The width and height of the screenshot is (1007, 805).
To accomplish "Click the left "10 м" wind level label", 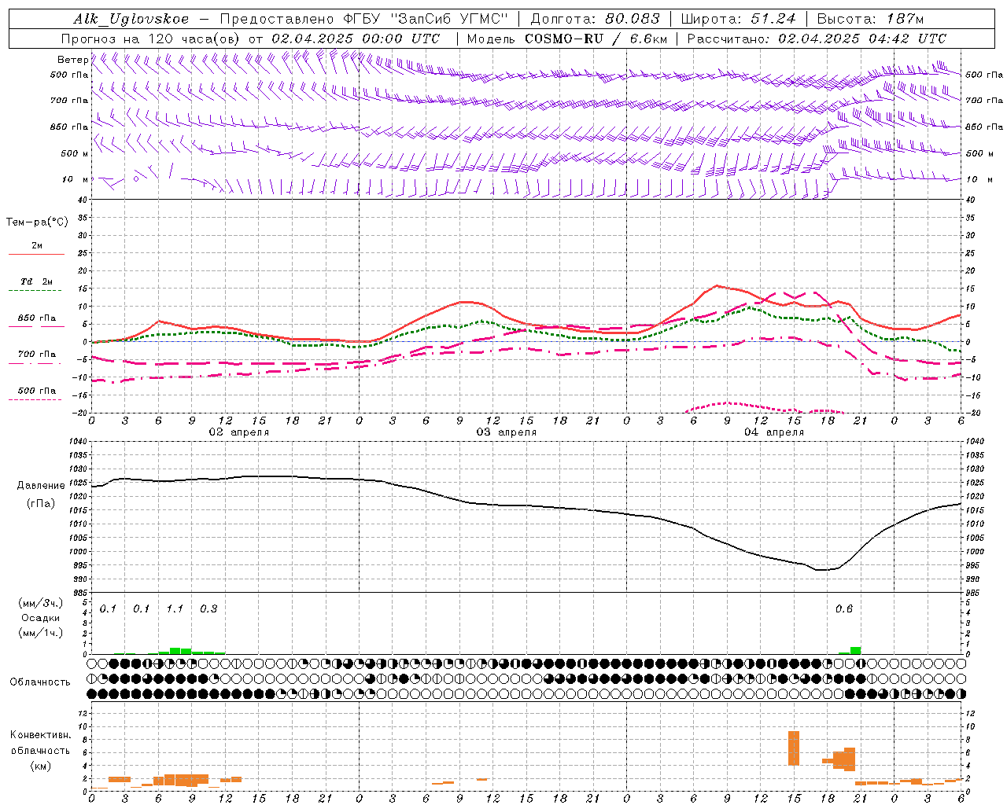I will click(x=76, y=179).
